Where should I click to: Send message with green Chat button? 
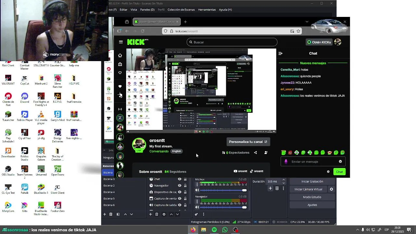pyautogui.click(x=339, y=172)
